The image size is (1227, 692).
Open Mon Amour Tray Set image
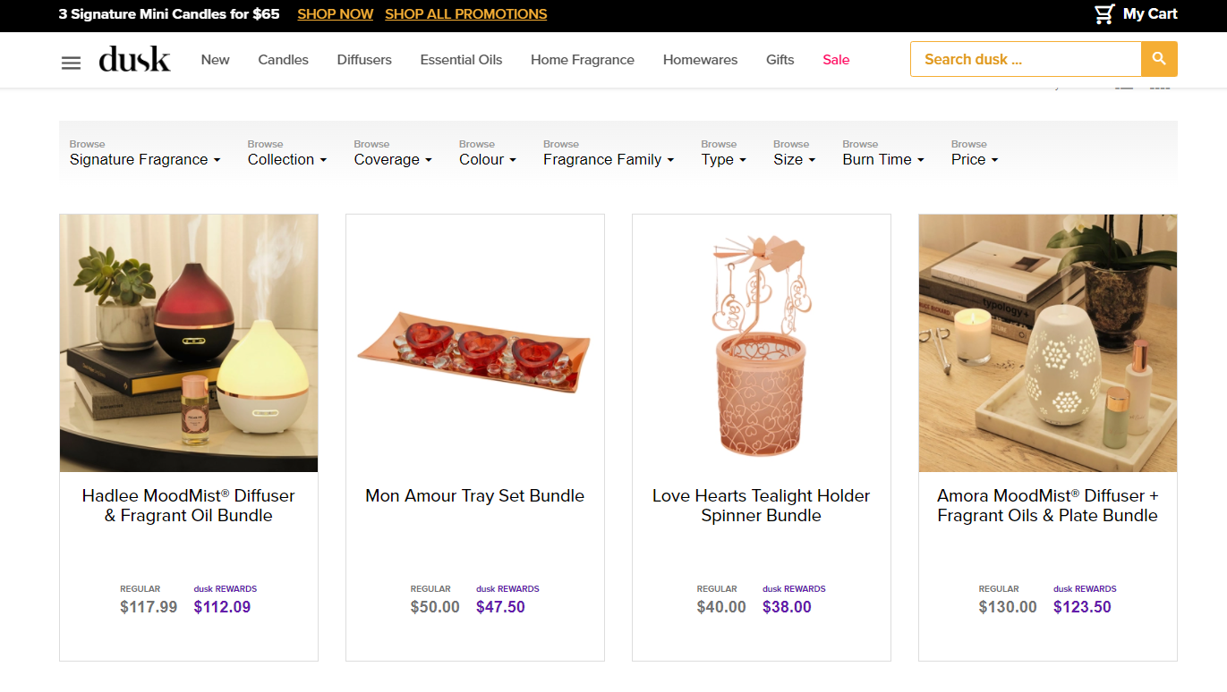point(475,343)
